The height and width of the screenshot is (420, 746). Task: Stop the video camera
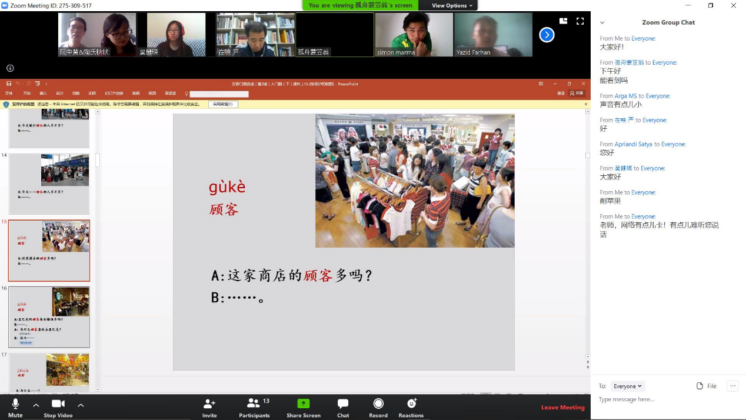58,406
